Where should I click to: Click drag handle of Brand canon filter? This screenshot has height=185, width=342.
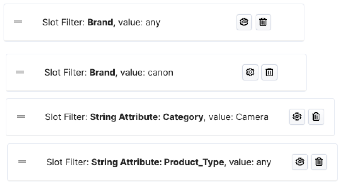pos(20,72)
